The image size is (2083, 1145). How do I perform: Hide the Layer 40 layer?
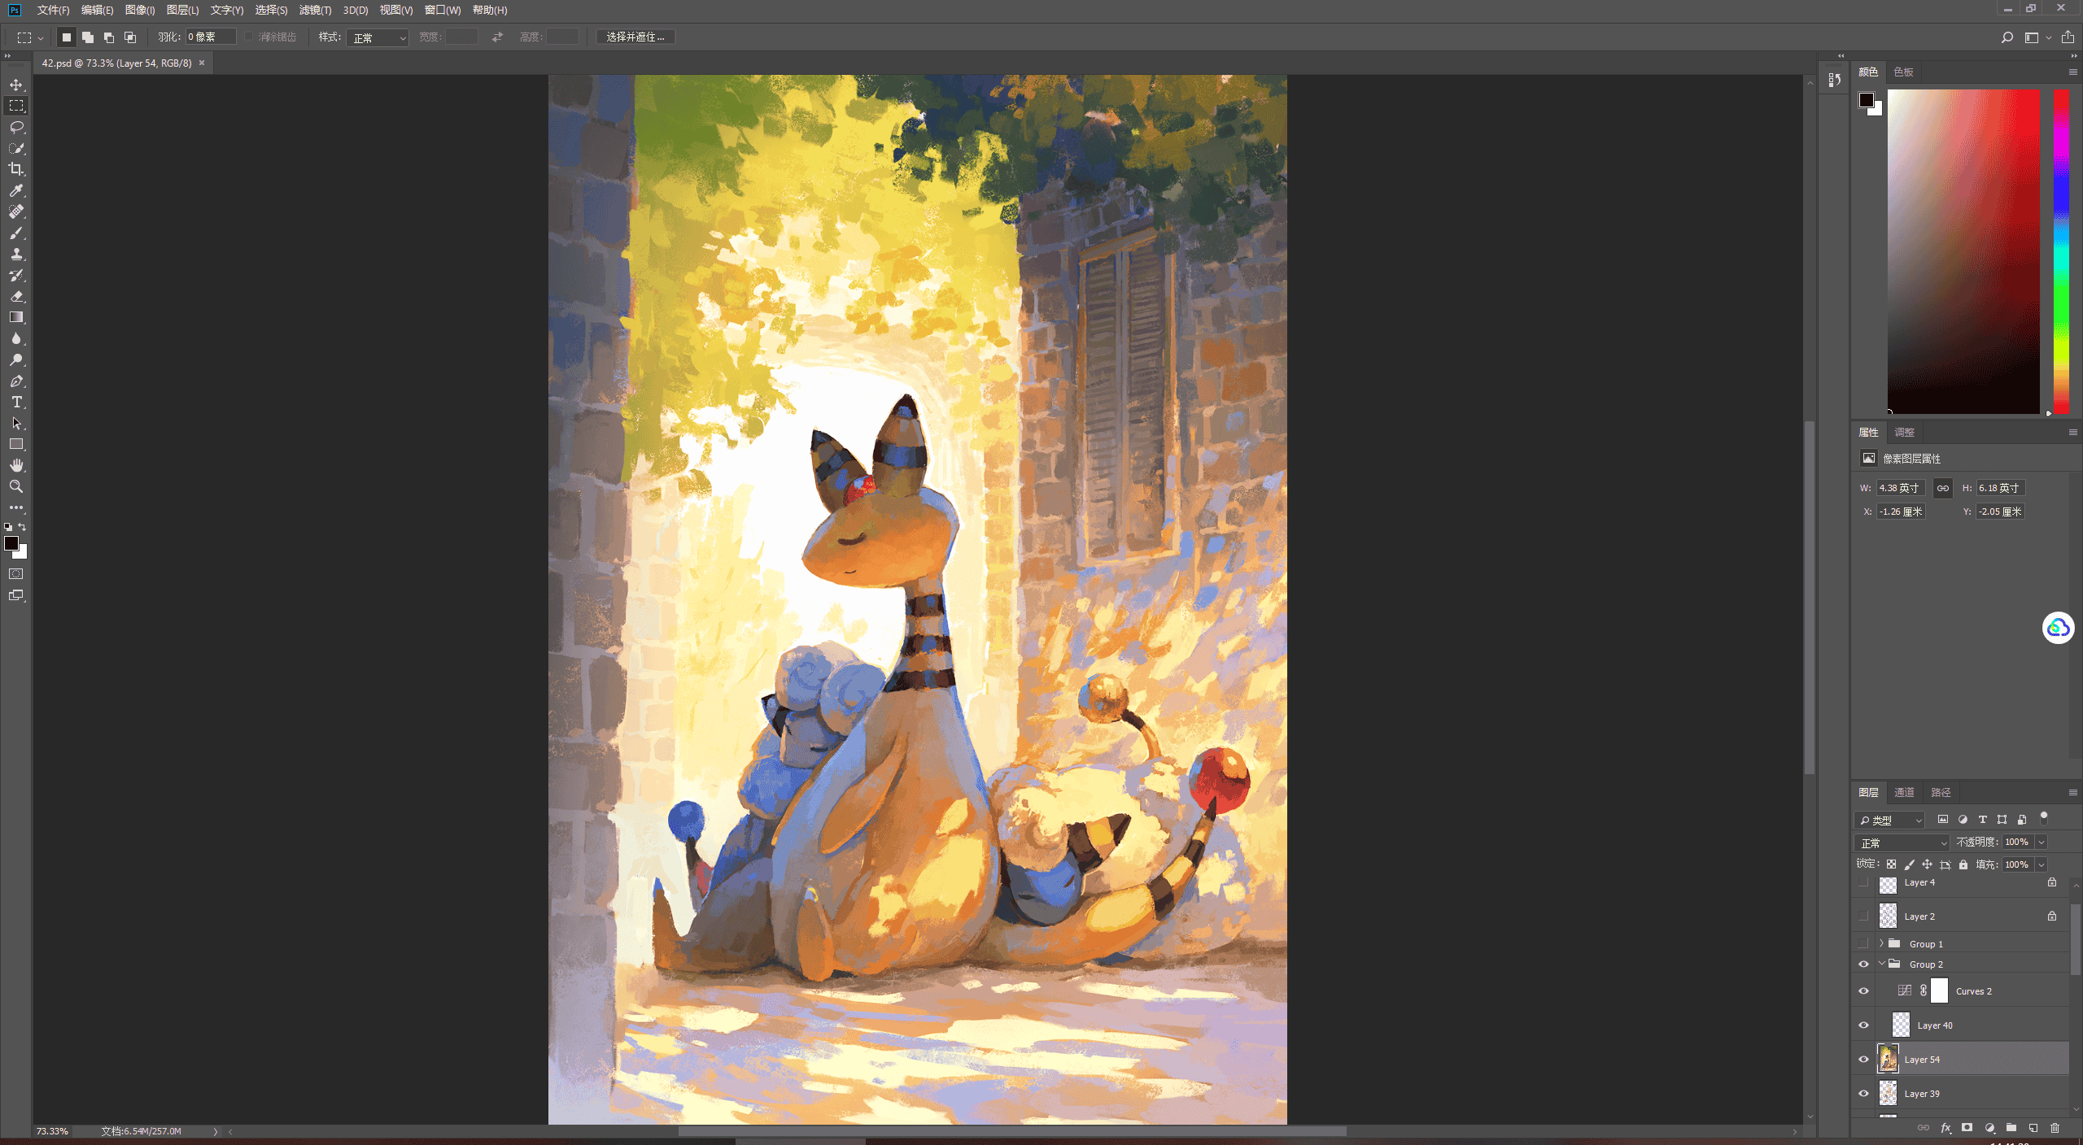1863,1025
